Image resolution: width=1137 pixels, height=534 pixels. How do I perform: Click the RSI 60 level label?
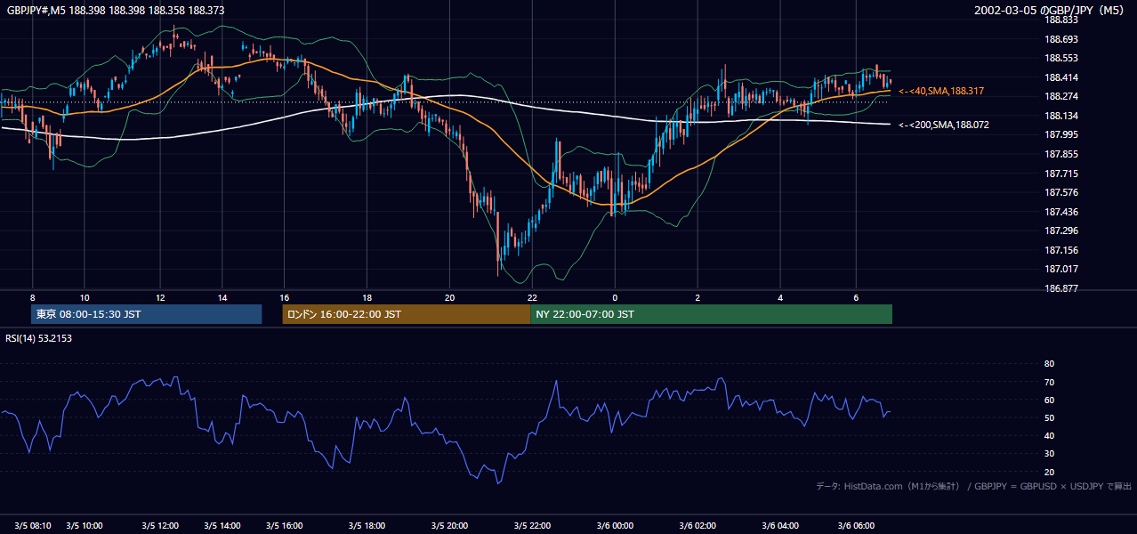coord(1049,400)
